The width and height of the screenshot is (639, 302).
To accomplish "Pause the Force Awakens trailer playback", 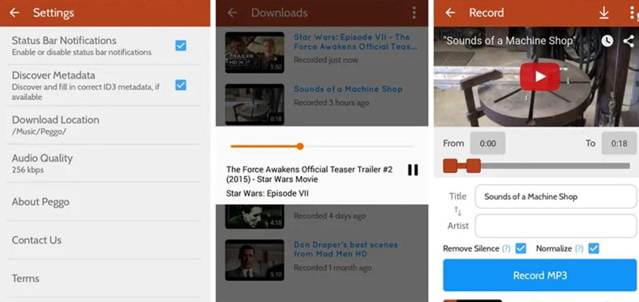I will click(413, 170).
